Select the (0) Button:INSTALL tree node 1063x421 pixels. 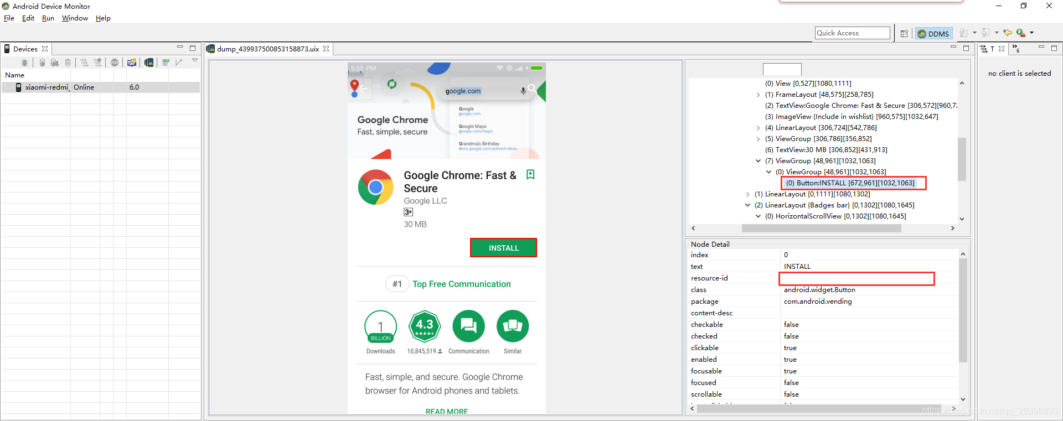click(x=850, y=183)
